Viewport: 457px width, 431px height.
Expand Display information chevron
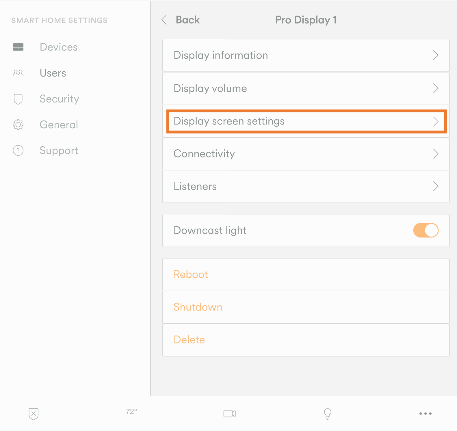(x=436, y=55)
